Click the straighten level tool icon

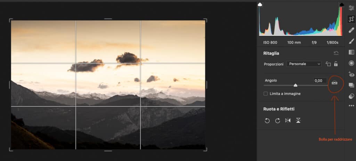click(334, 83)
